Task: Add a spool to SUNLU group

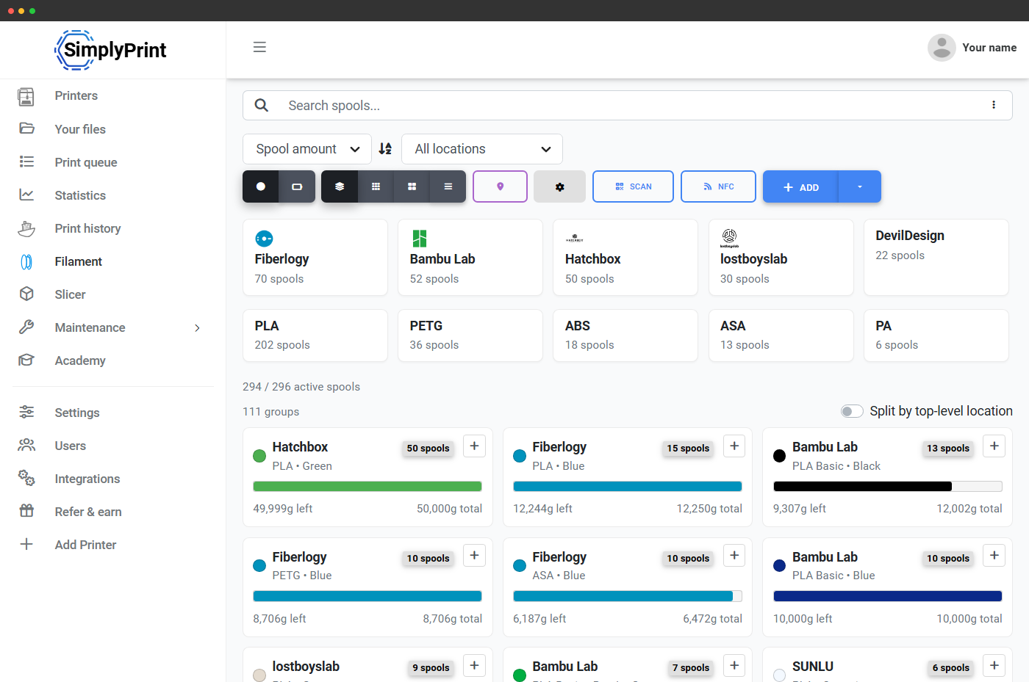Action: 994,665
